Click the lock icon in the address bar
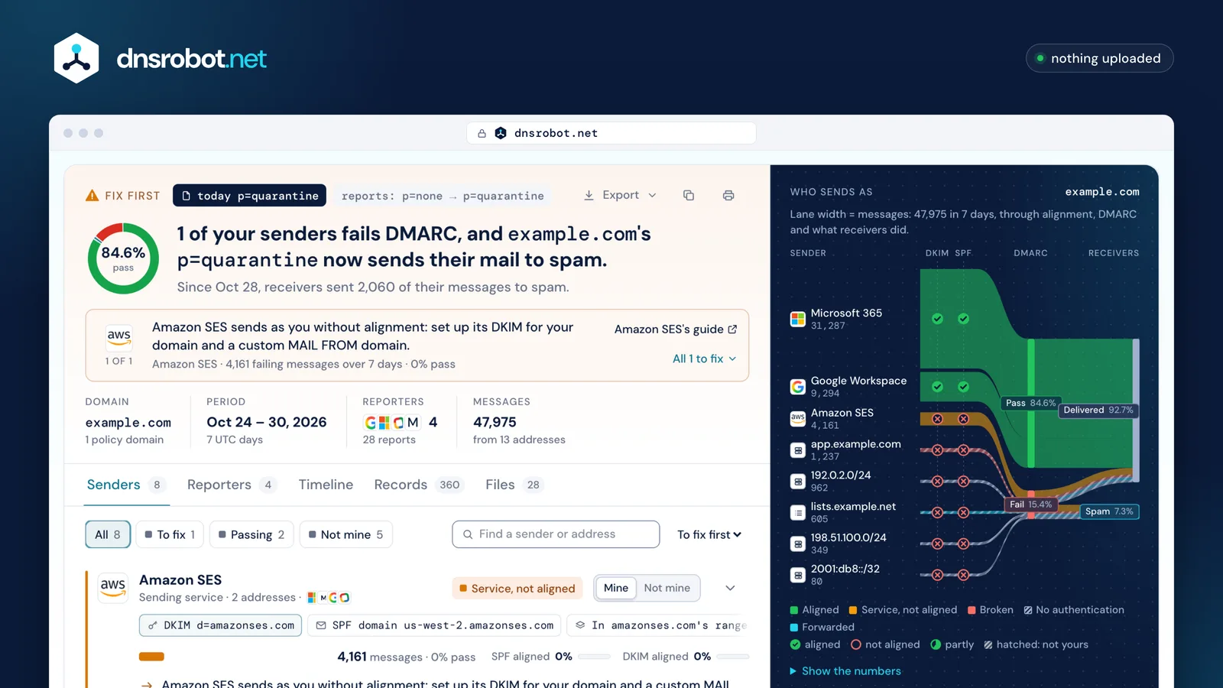The width and height of the screenshot is (1223, 688). pyautogui.click(x=482, y=133)
